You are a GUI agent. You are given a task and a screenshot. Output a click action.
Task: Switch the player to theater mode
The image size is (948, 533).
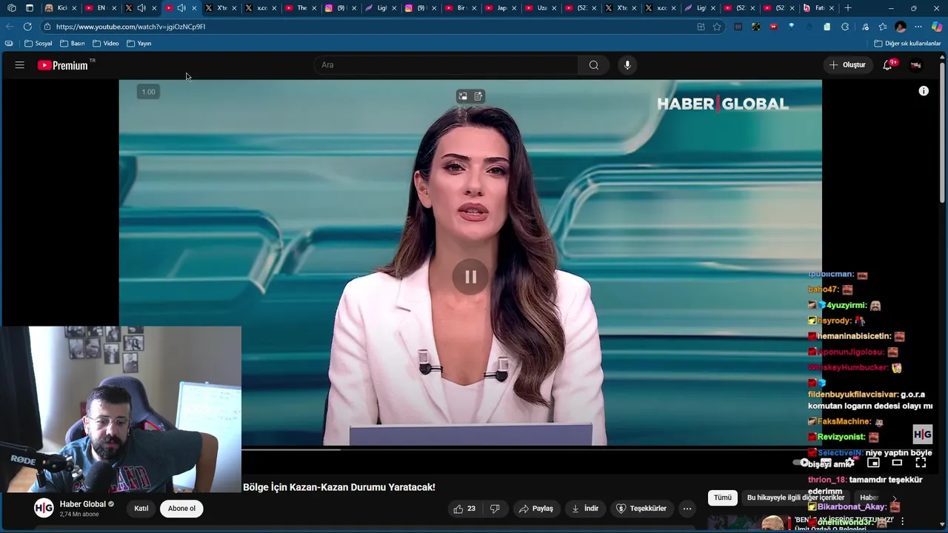tap(897, 463)
